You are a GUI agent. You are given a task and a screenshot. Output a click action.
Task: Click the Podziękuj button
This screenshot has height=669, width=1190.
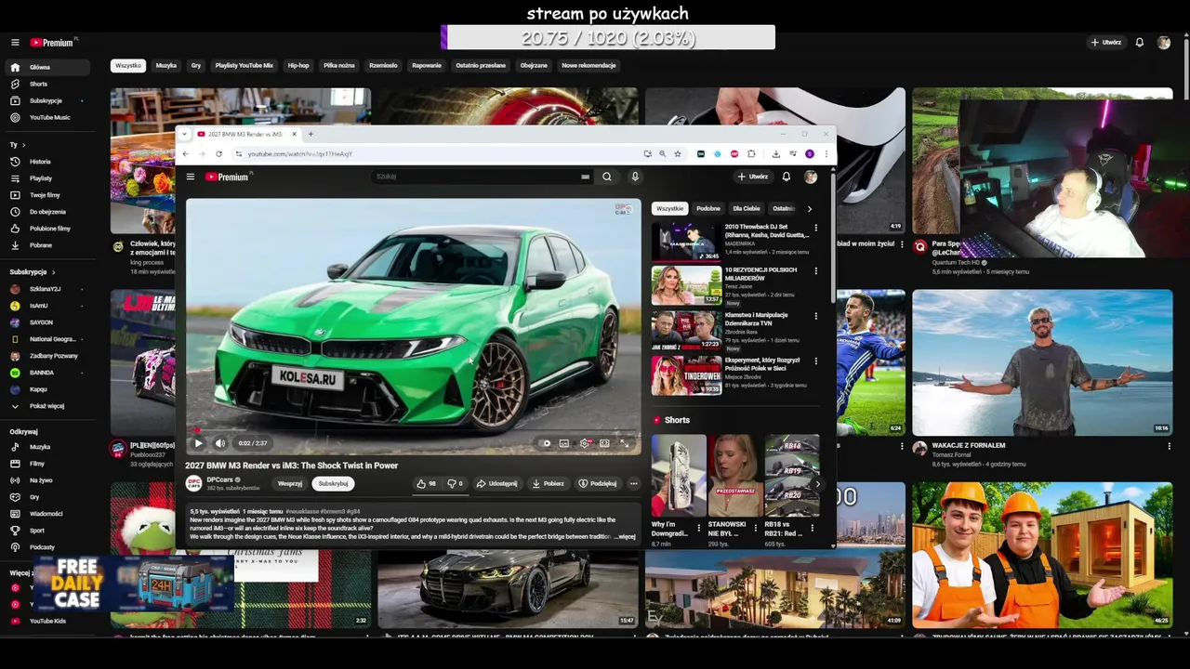(x=598, y=484)
